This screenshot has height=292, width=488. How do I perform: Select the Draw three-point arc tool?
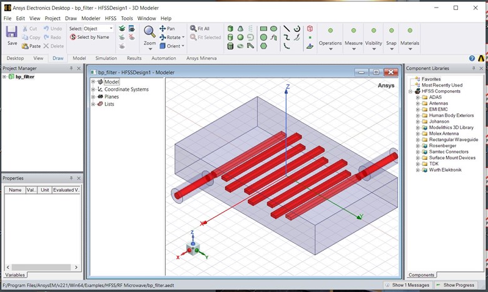(287, 46)
